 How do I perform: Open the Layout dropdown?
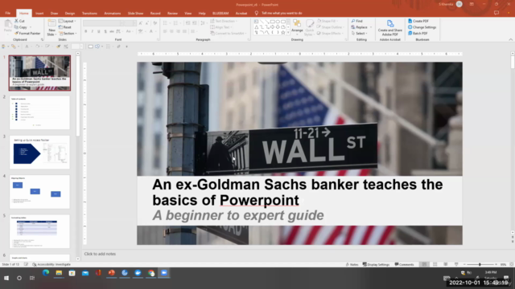(67, 21)
